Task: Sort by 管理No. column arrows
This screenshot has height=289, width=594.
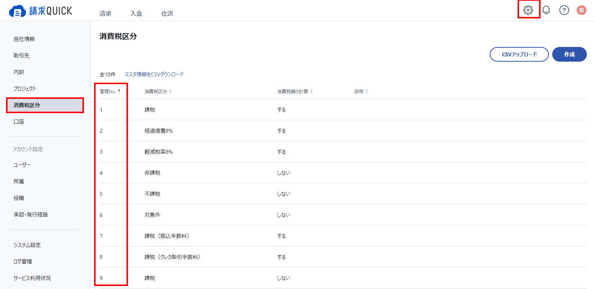Action: 119,91
